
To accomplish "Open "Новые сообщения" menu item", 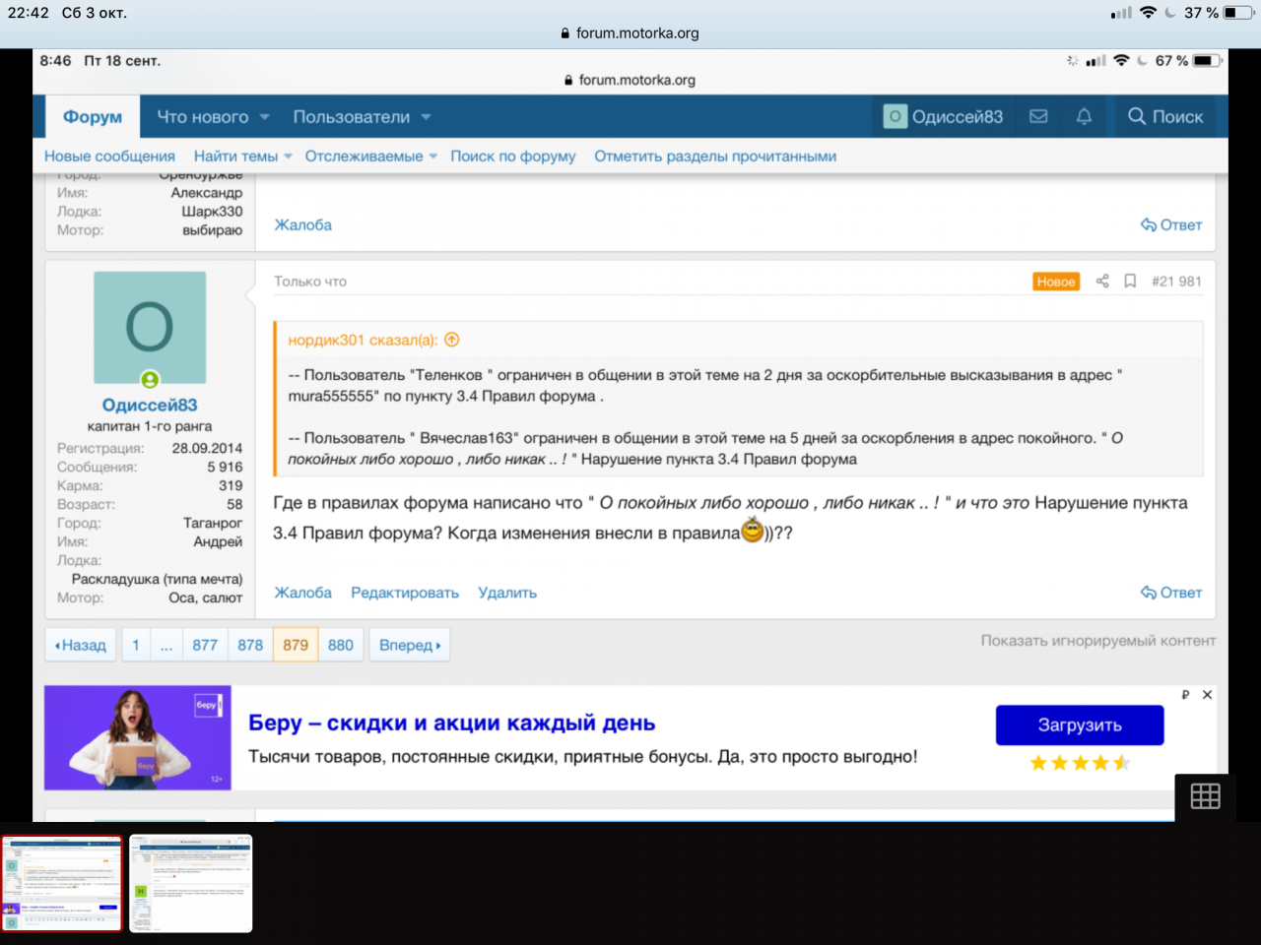I will coord(109,157).
